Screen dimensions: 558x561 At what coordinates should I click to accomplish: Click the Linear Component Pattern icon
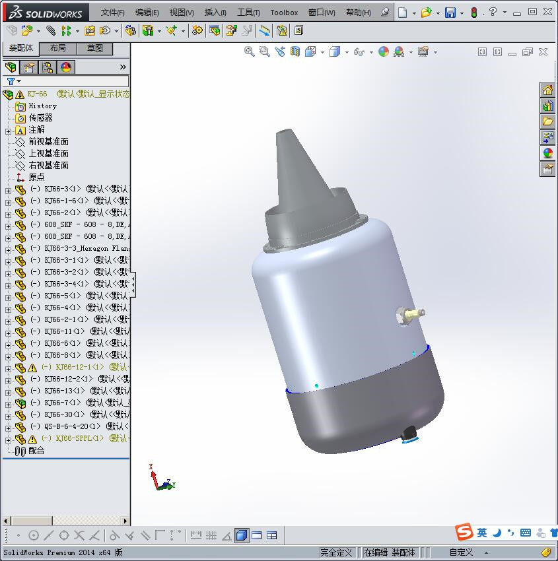point(66,31)
